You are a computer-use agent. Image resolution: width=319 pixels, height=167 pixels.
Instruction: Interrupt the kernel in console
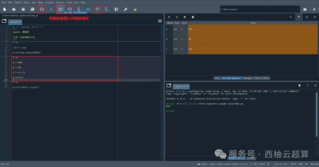[x=307, y=85]
